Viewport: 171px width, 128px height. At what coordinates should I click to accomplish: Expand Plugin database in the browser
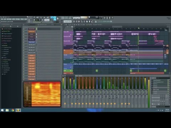tap(7, 33)
